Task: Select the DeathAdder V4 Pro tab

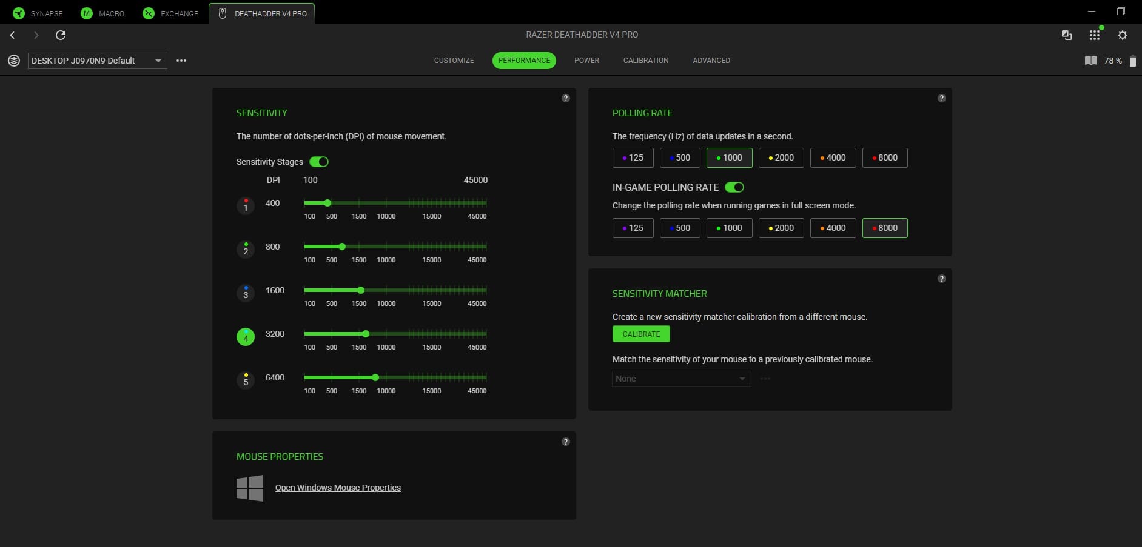Action: (262, 13)
